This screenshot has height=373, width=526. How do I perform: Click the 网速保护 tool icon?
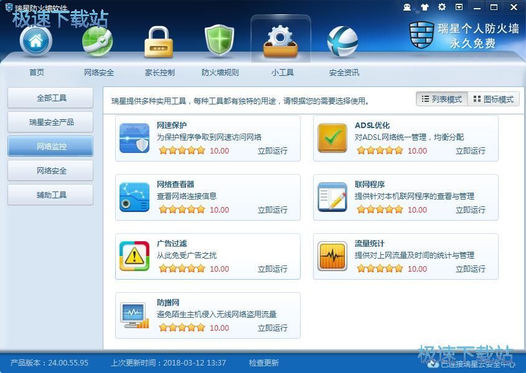tap(134, 138)
